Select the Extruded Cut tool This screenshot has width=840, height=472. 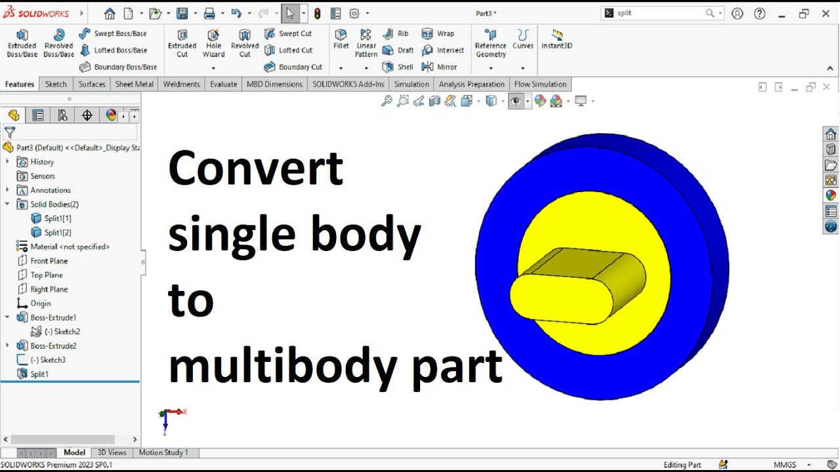tap(182, 43)
